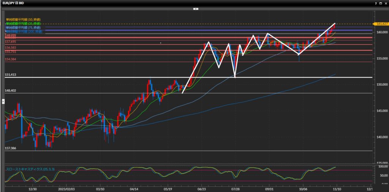Select the 10-period simple moving average label
Viewport: 389px width, 192px height.
click(x=23, y=19)
